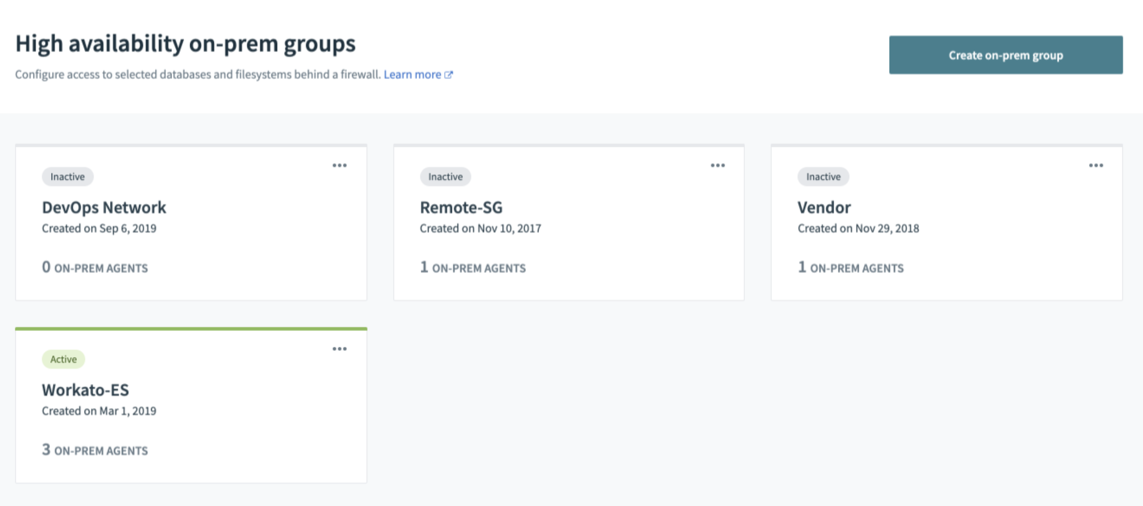Viewport: 1143px width, 506px height.
Task: Open the Workato-ES card more options
Action: [339, 349]
